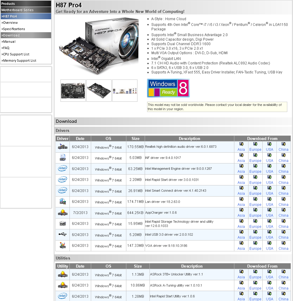Download 3TB+ Unlocker Utility from China link
This screenshot has width=293, height=301.
coord(283,277)
